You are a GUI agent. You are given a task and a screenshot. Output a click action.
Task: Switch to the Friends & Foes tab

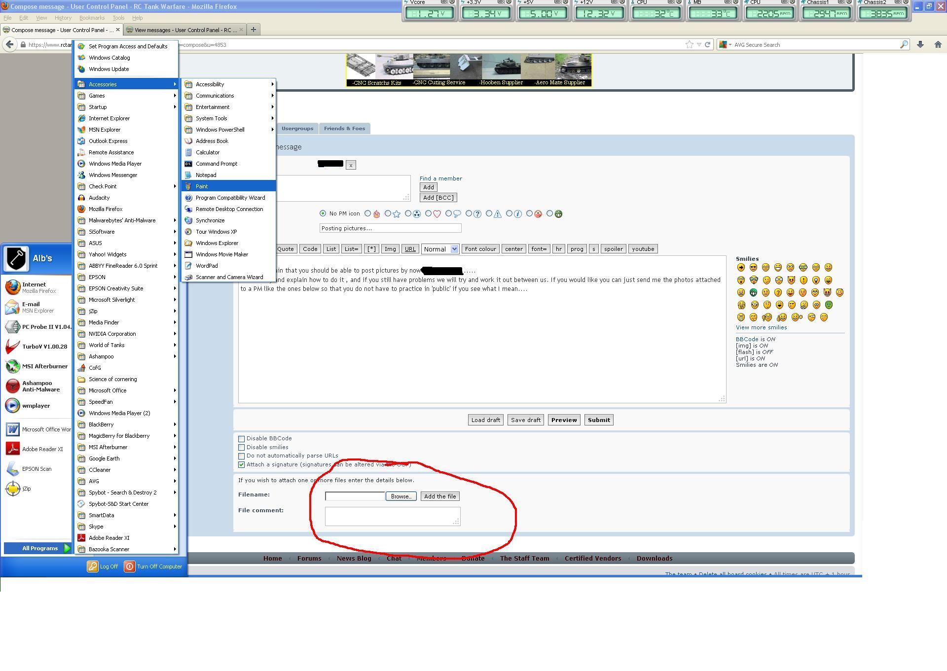click(x=344, y=129)
